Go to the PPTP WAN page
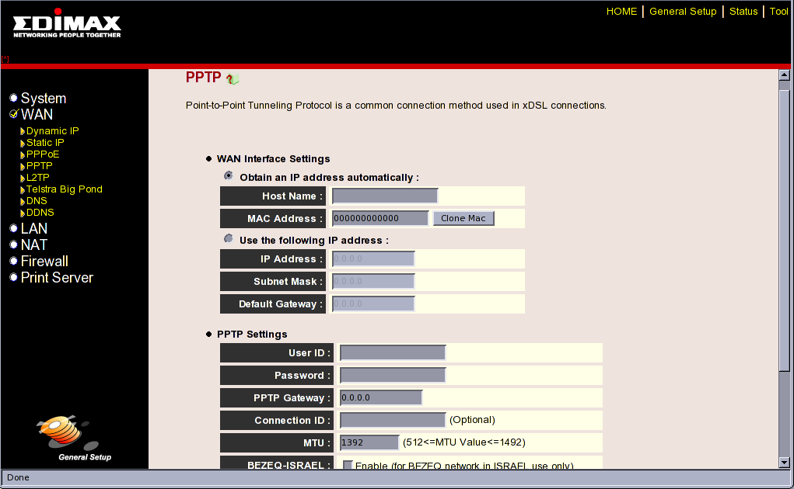The image size is (794, 489). (x=40, y=165)
